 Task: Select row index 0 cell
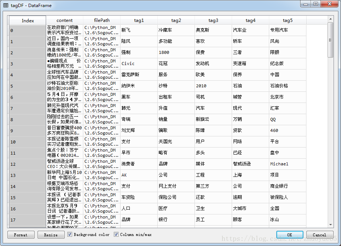click(28, 30)
